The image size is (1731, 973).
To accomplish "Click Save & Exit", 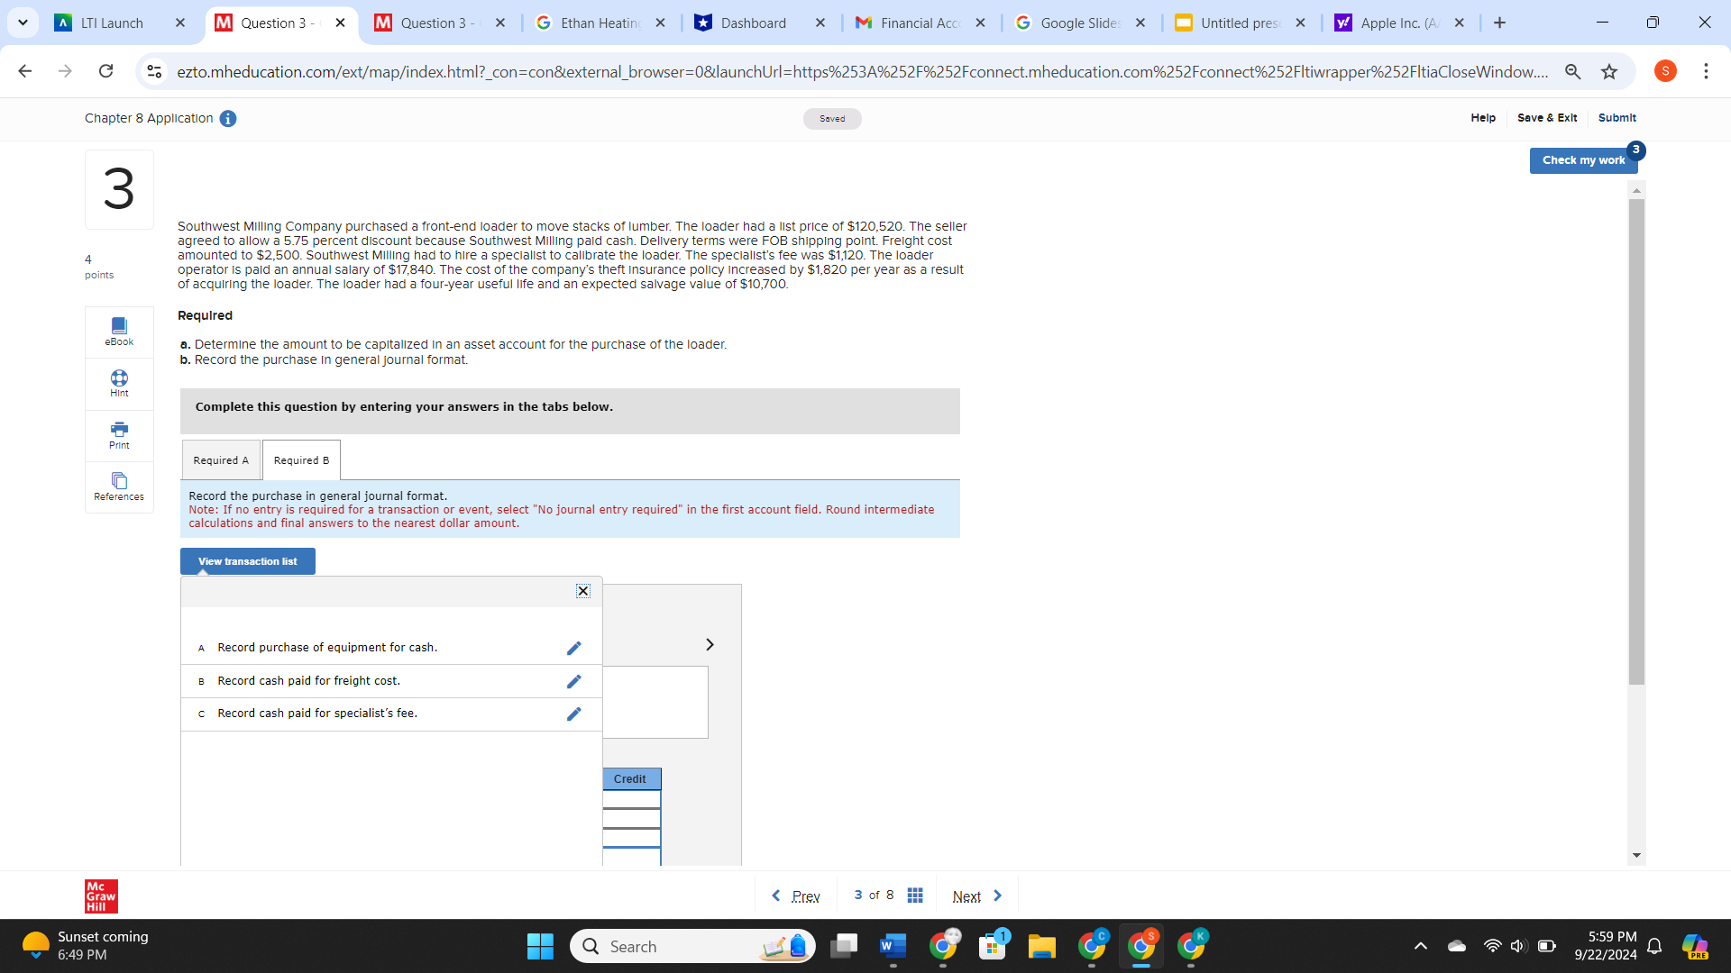I will point(1547,118).
